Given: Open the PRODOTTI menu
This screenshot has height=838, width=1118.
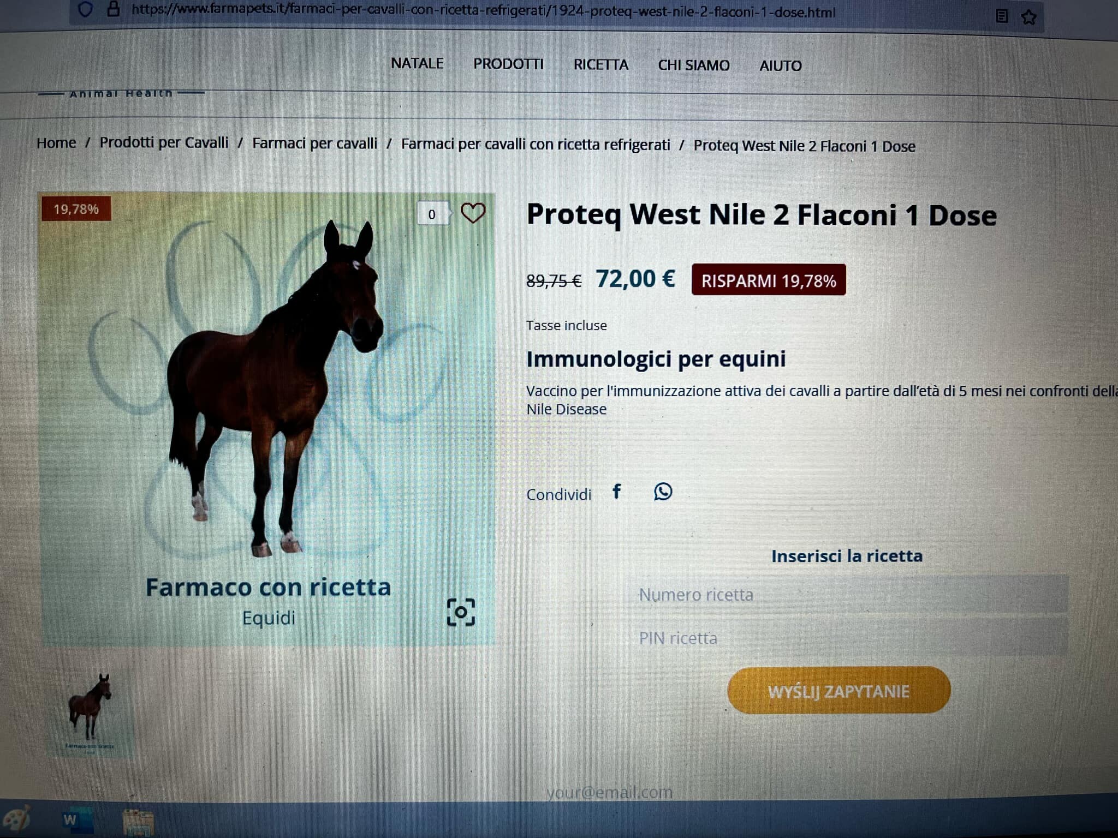Looking at the screenshot, I should [508, 64].
